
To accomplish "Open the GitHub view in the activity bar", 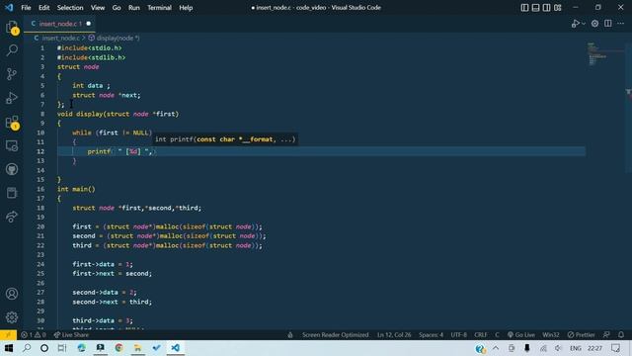I will [x=12, y=169].
